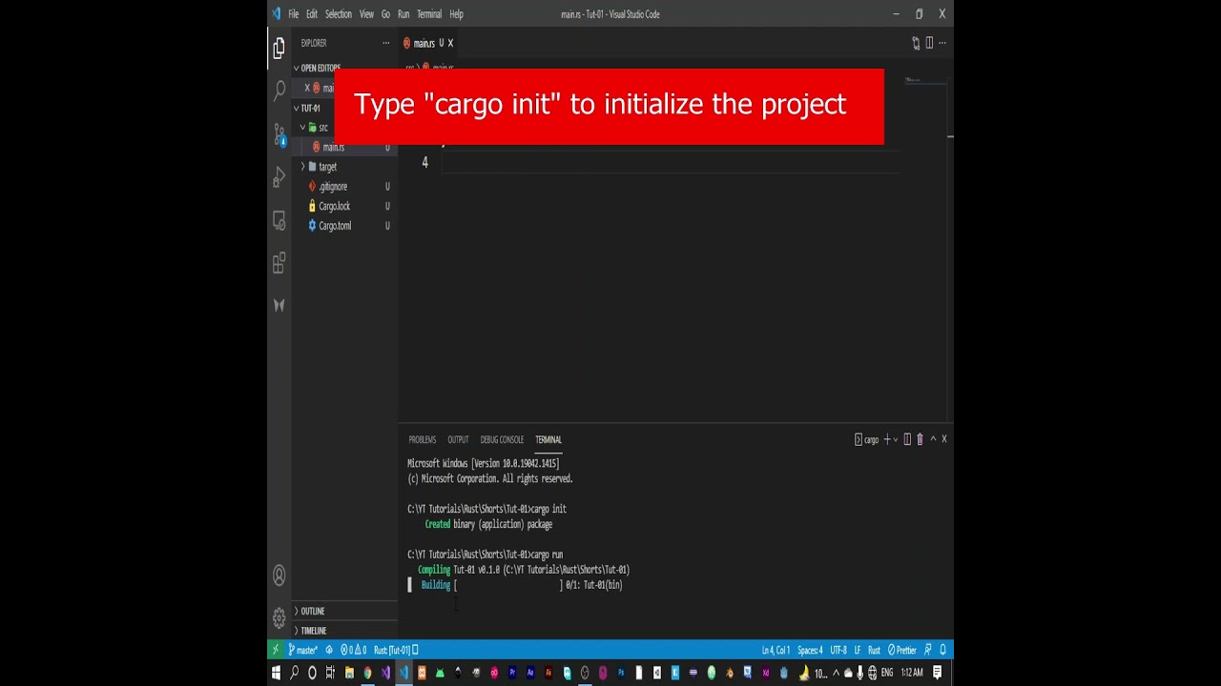Open Windows taskbar search

click(x=294, y=673)
